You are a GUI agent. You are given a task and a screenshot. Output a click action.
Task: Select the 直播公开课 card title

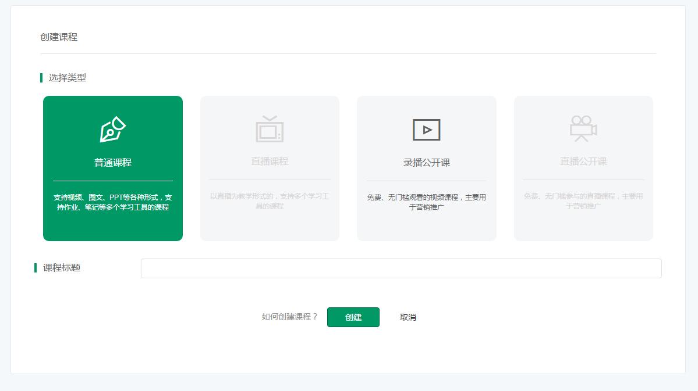[583, 162]
